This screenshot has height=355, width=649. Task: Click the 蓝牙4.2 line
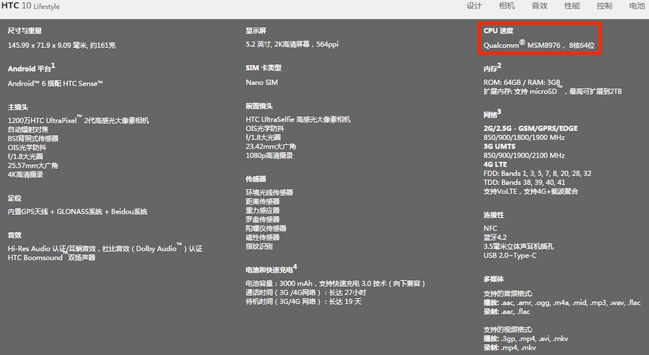tap(495, 238)
